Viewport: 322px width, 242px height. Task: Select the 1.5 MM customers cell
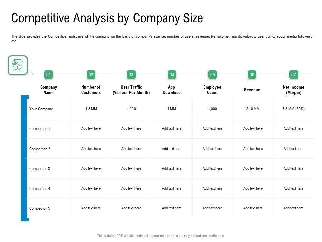91,109
